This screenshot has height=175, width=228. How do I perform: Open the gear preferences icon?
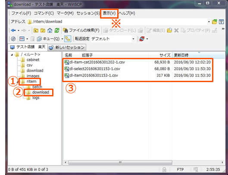click(13, 39)
